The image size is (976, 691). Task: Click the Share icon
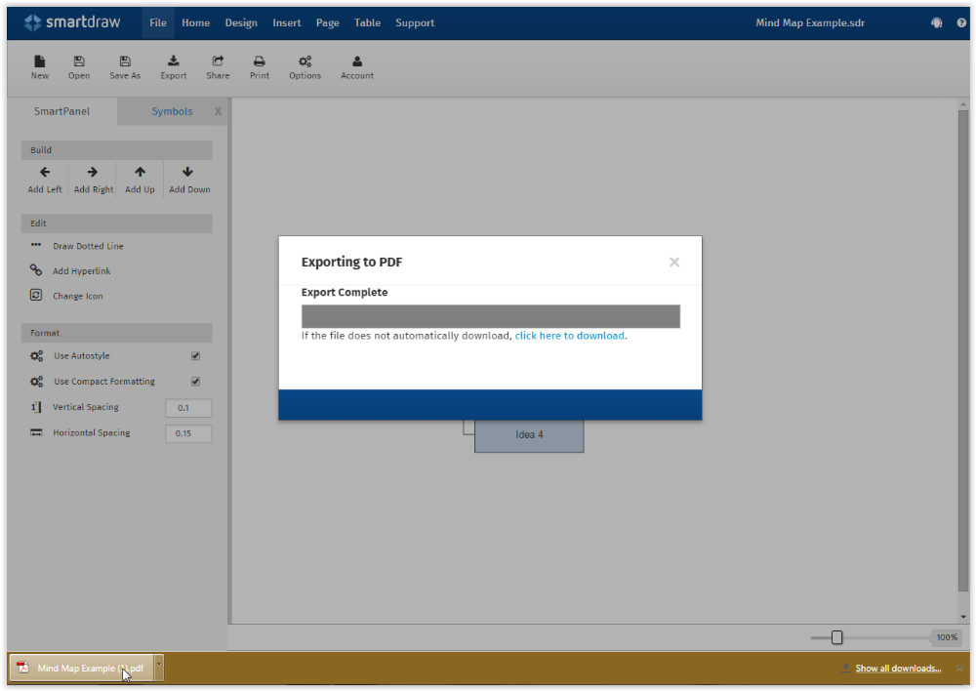tap(218, 61)
